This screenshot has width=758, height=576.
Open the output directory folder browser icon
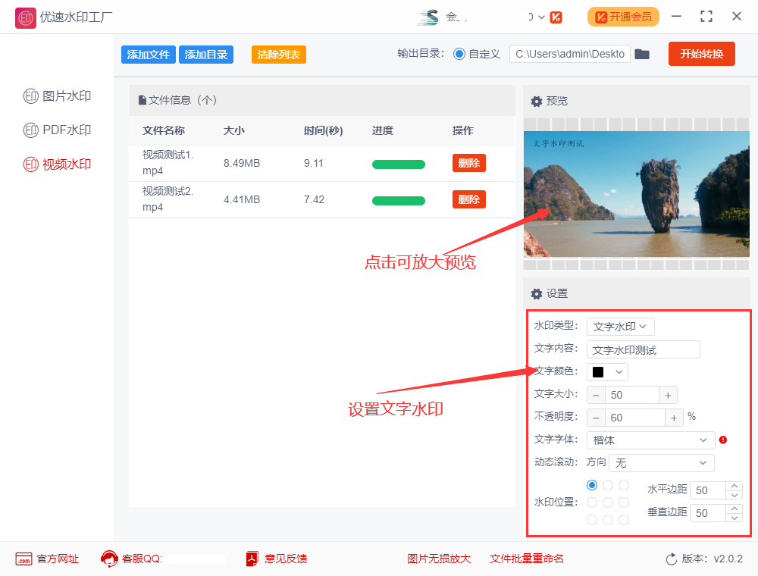click(641, 54)
